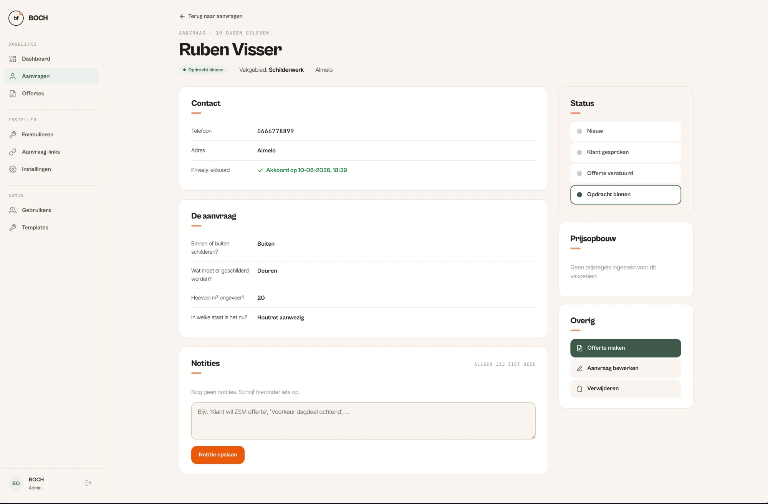
Task: Click the trash icon in Verwijderen
Action: click(x=580, y=388)
